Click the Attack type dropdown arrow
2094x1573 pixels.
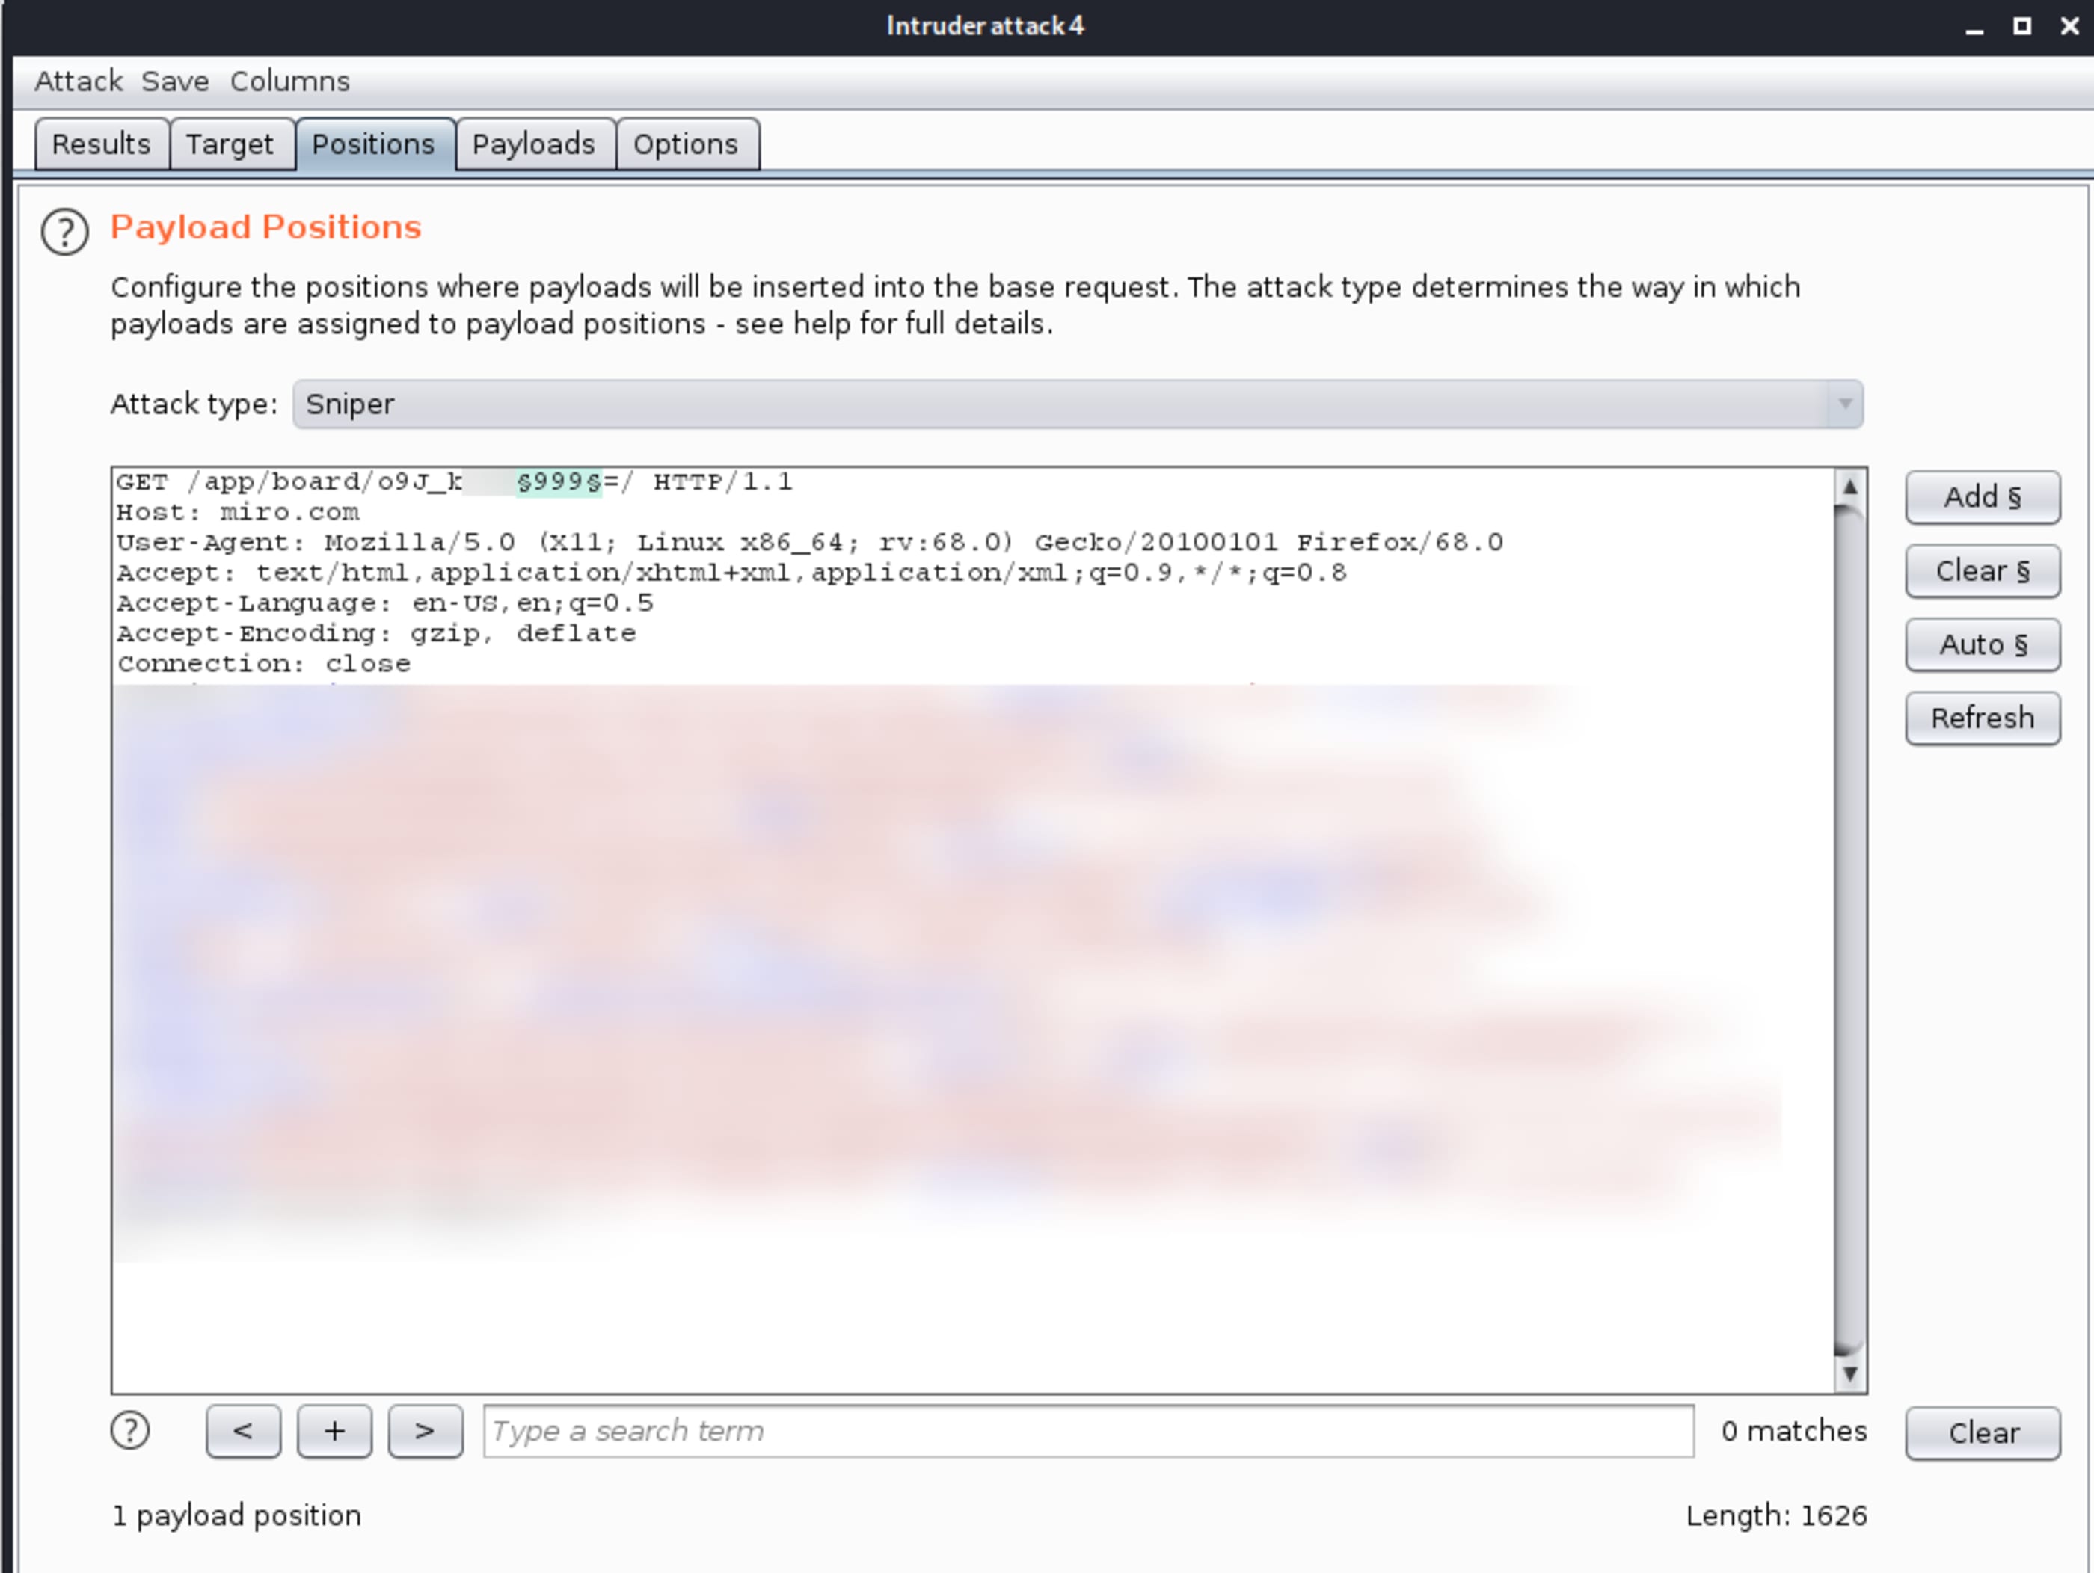point(1844,404)
